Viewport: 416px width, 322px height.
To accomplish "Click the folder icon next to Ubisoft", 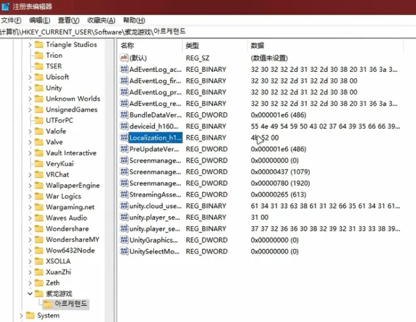I will [38, 78].
